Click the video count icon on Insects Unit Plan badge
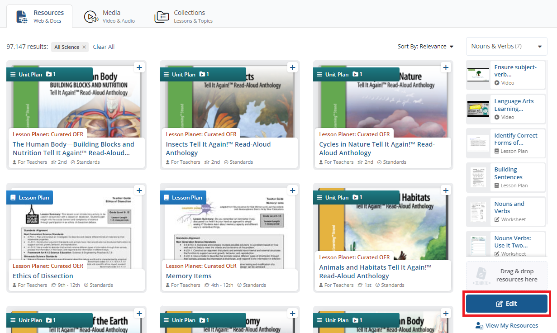 click(204, 74)
